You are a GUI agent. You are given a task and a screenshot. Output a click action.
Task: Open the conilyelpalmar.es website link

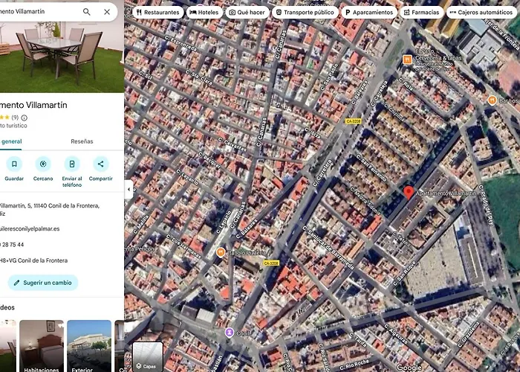tap(30, 229)
